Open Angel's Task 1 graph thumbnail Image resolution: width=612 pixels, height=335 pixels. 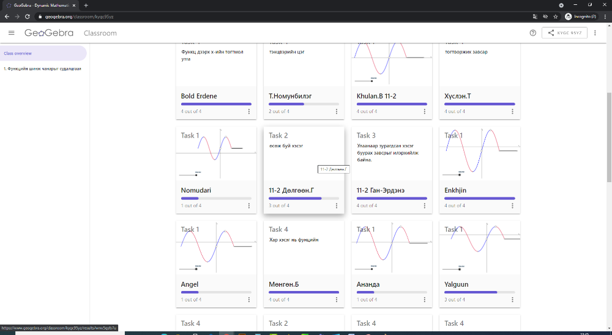click(216, 247)
